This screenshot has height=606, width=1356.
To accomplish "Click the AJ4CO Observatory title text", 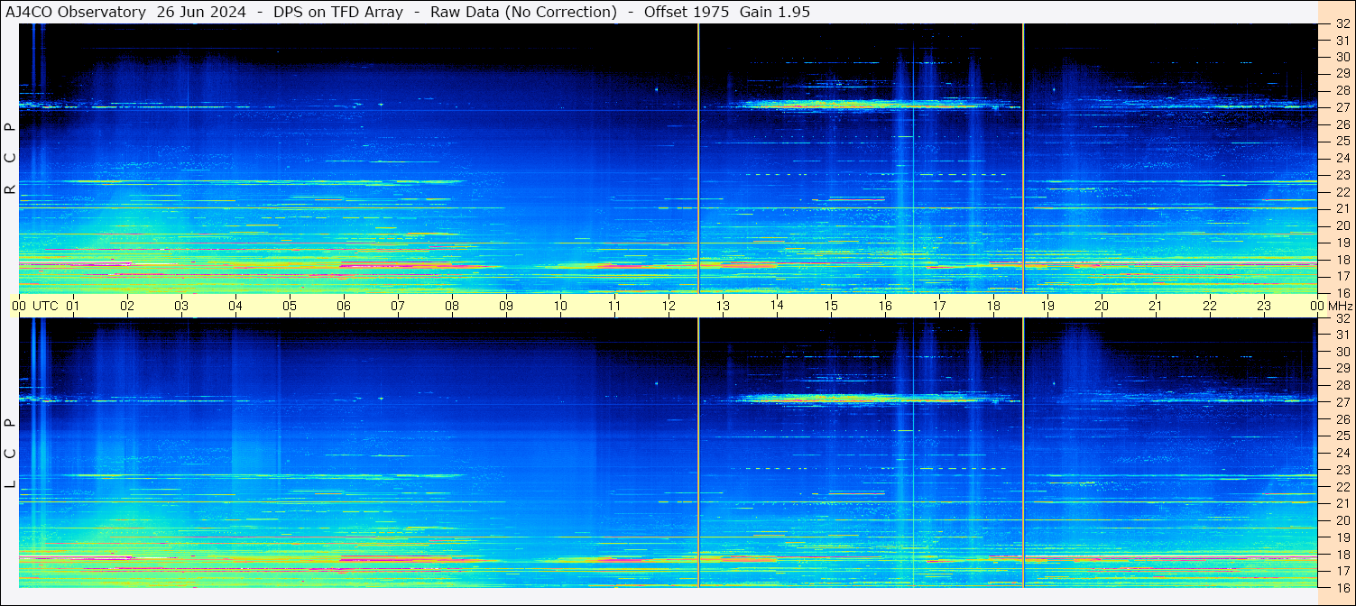I will [x=76, y=12].
